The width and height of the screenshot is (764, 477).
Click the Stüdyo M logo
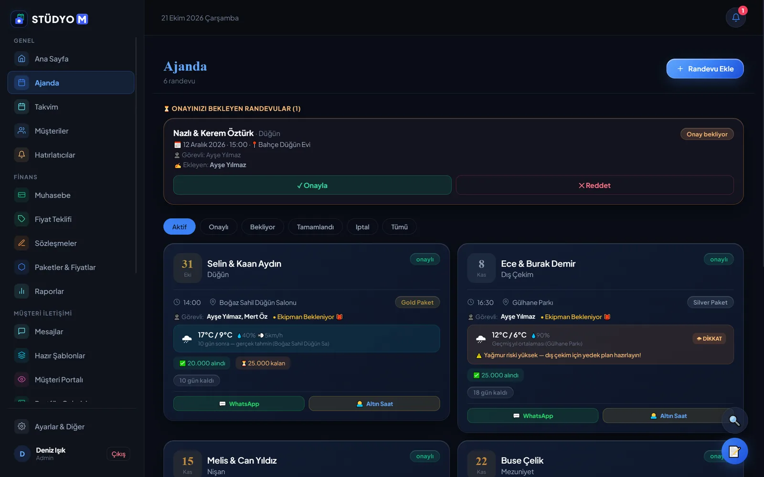[x=50, y=19]
